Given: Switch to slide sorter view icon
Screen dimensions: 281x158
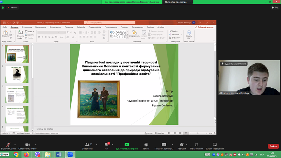Looking at the screenshot, I should click(x=175, y=133).
